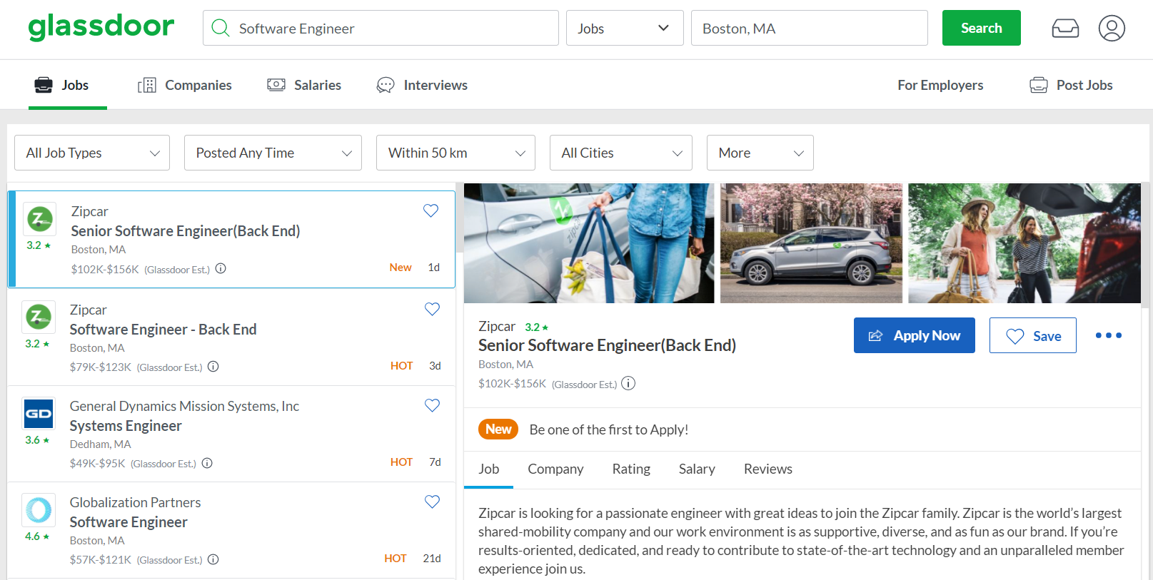Click the Boston, MA location field
1153x580 pixels.
810,28
